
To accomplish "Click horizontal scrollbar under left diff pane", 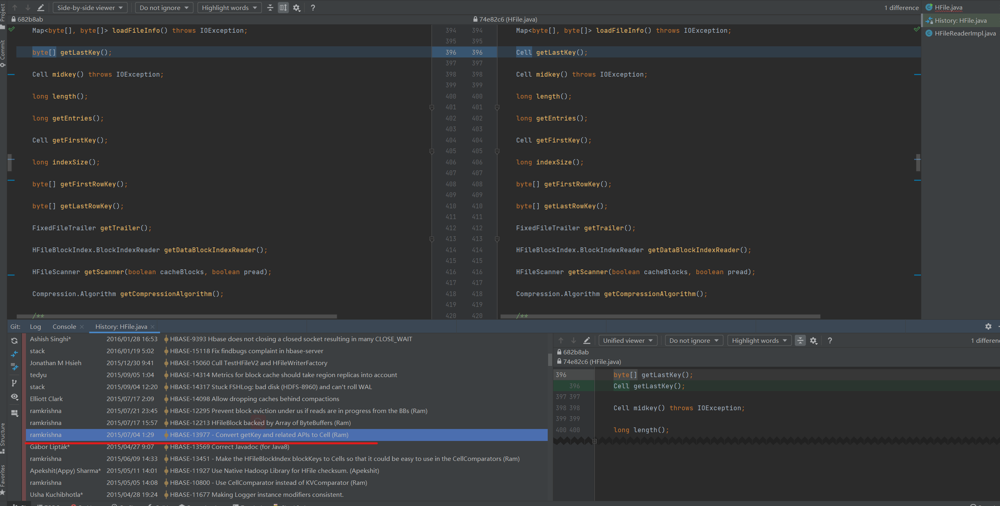I will [177, 316].
